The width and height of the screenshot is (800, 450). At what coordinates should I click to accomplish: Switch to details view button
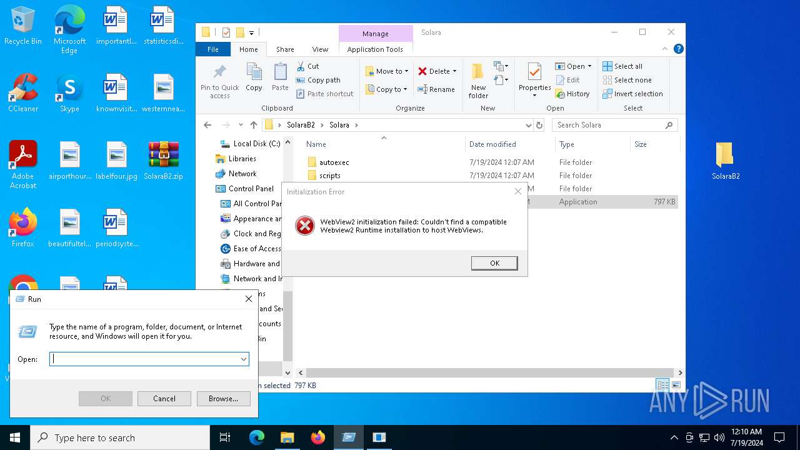662,385
